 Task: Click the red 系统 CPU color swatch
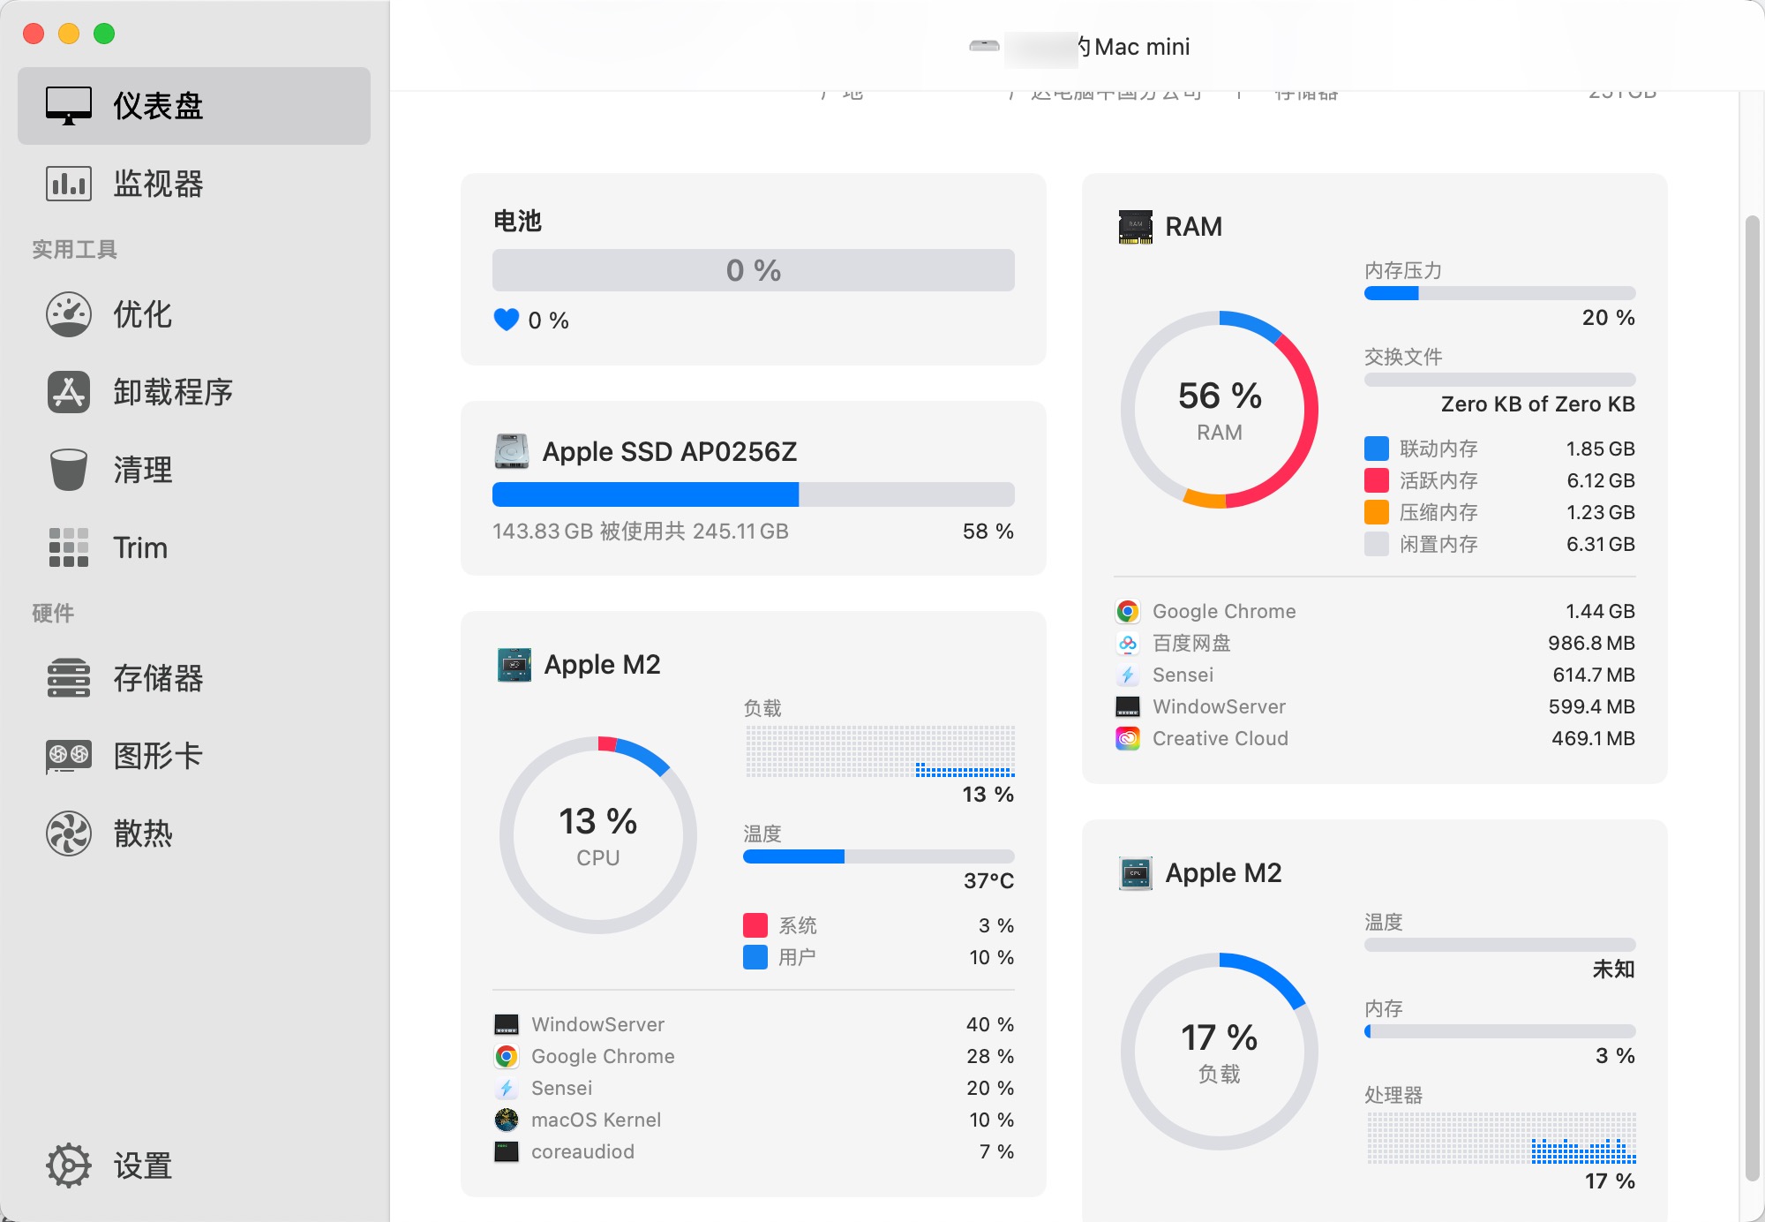(755, 925)
